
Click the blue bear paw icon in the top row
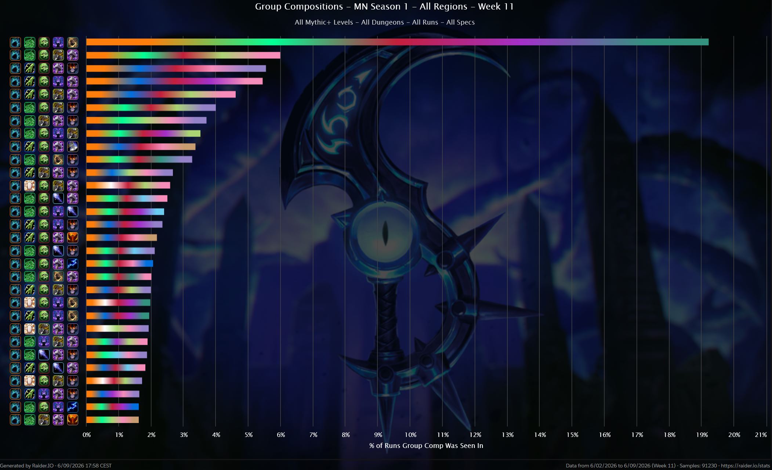click(x=15, y=42)
